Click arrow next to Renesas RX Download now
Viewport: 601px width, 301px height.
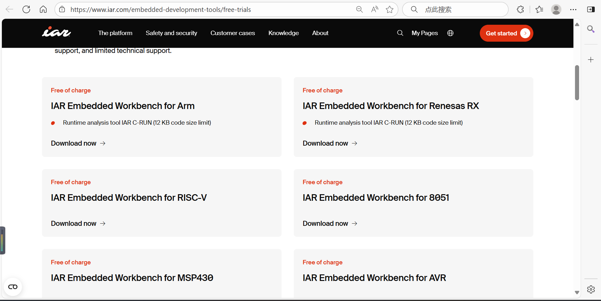[x=355, y=143]
